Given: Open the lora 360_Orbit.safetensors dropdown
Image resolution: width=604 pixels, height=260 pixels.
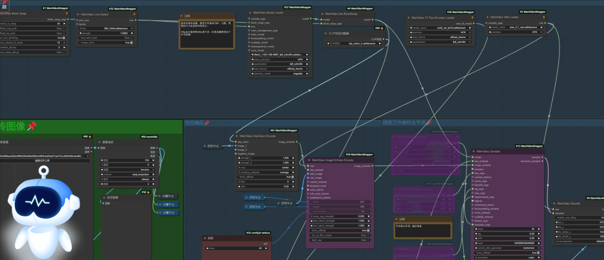Looking at the screenshot, I should click(106, 28).
